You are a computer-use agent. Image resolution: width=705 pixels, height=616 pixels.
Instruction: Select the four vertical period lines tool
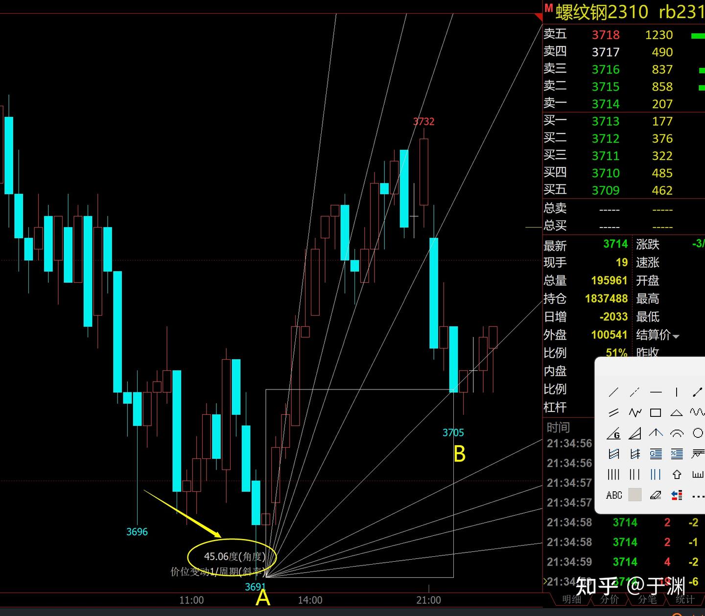(613, 475)
